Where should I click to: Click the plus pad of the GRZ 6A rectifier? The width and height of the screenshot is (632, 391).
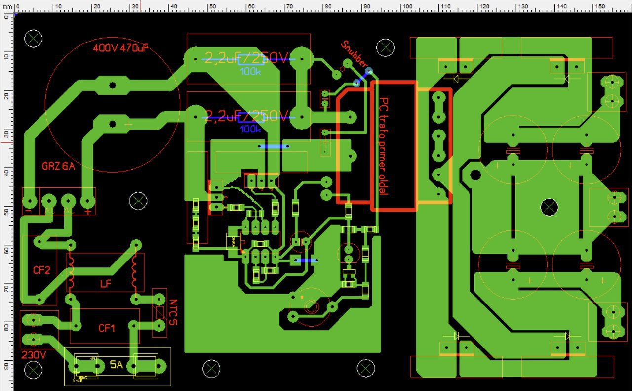[x=87, y=202]
